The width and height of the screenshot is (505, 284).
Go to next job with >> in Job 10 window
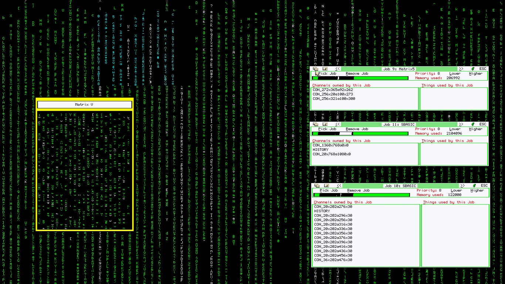462,186
